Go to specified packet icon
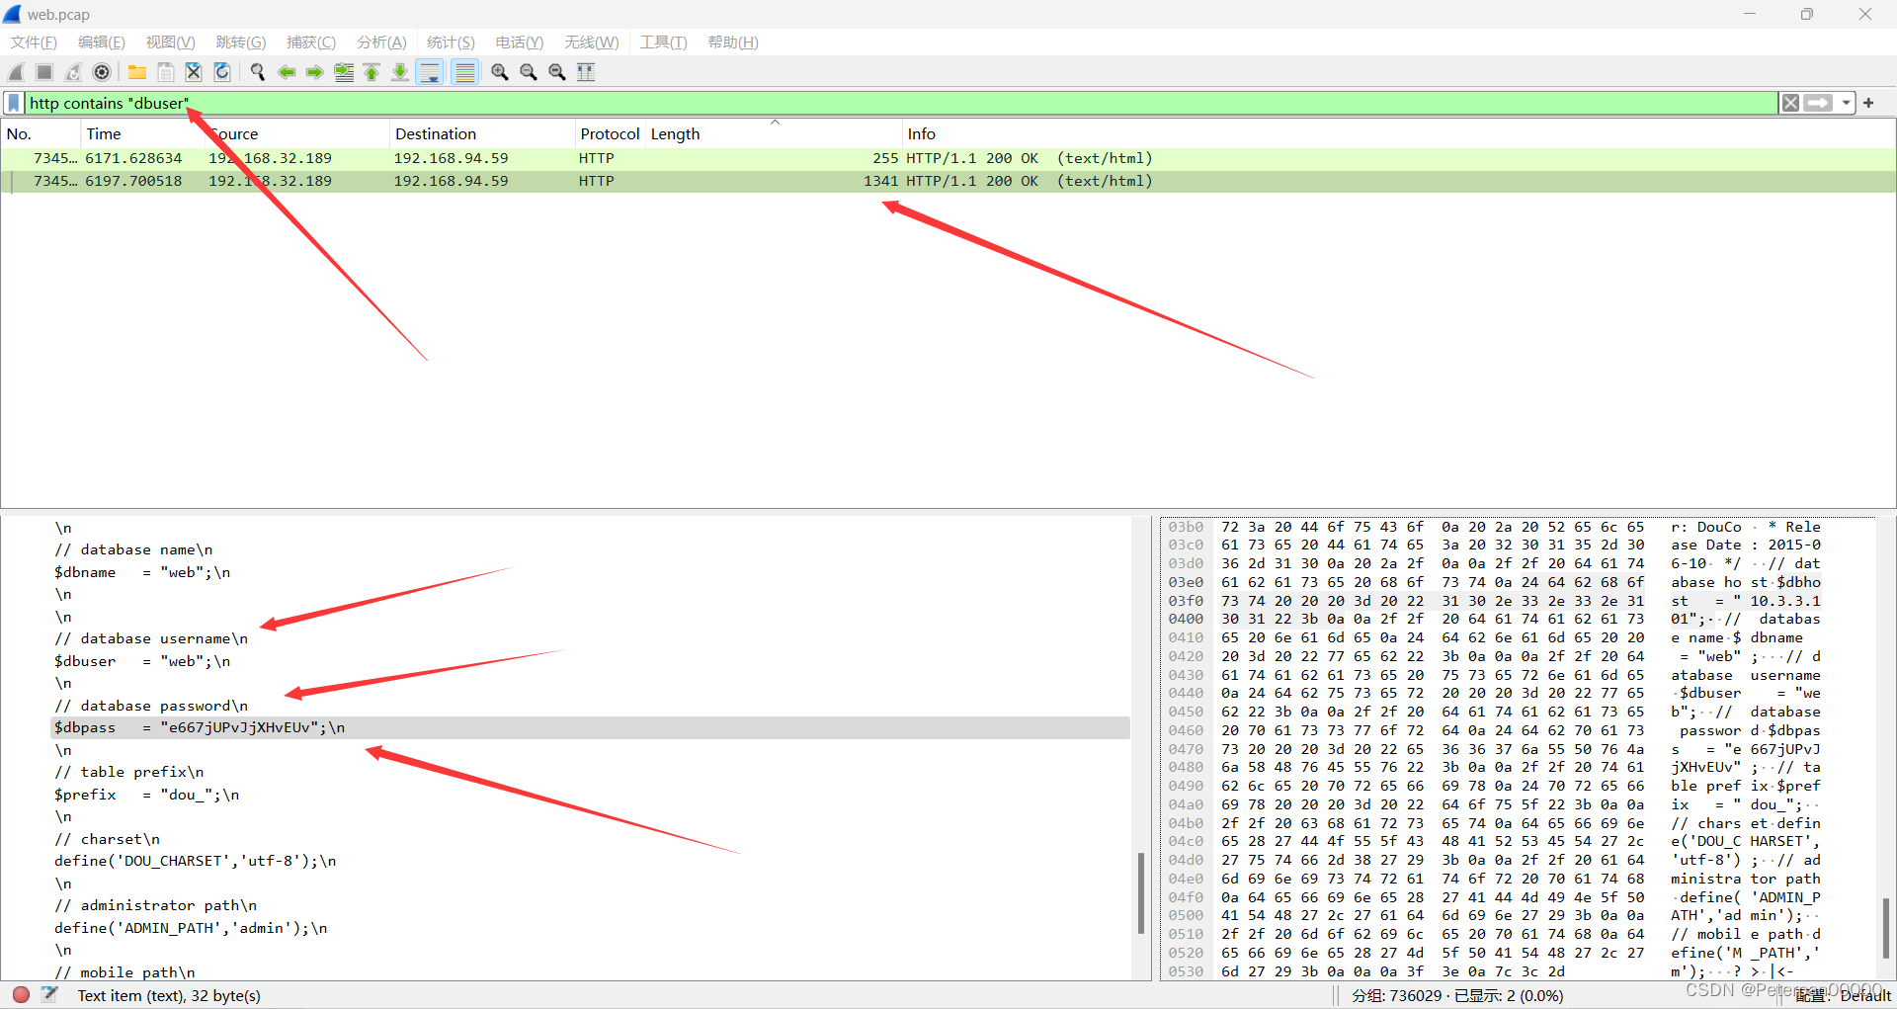This screenshot has width=1897, height=1009. pos(344,72)
